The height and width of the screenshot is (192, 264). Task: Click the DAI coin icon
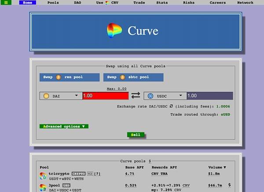coord(46,96)
